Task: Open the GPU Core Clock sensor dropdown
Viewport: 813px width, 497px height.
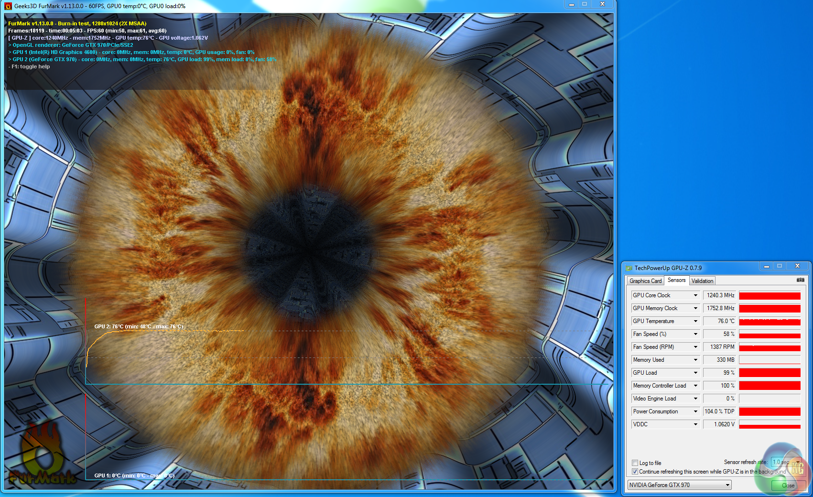Action: pyautogui.click(x=695, y=295)
